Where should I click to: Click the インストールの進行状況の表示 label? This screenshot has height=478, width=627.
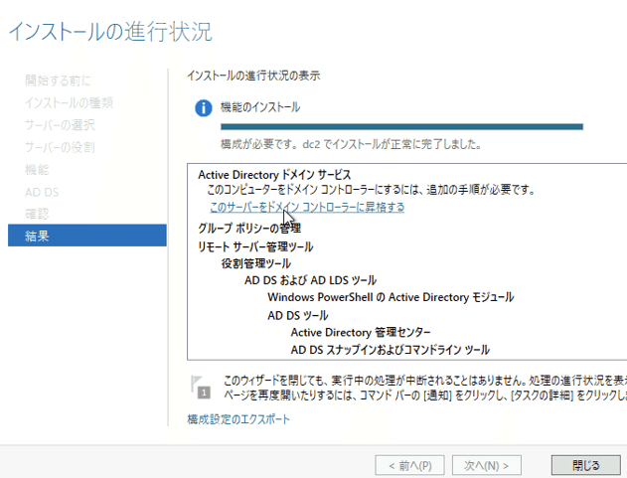[x=253, y=76]
